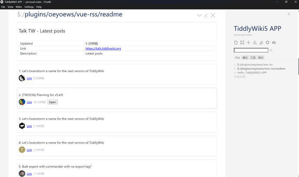Open the View menu
299x177 pixels.
(x=10, y=7)
